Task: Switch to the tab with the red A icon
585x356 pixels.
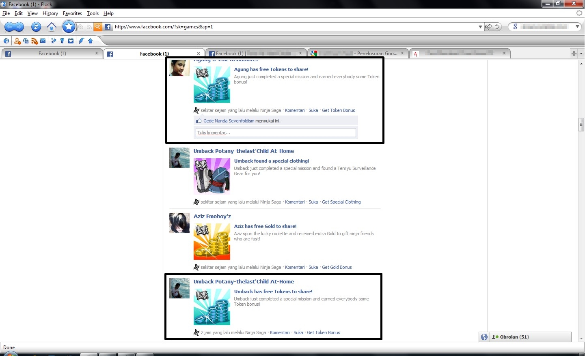Action: coord(460,54)
